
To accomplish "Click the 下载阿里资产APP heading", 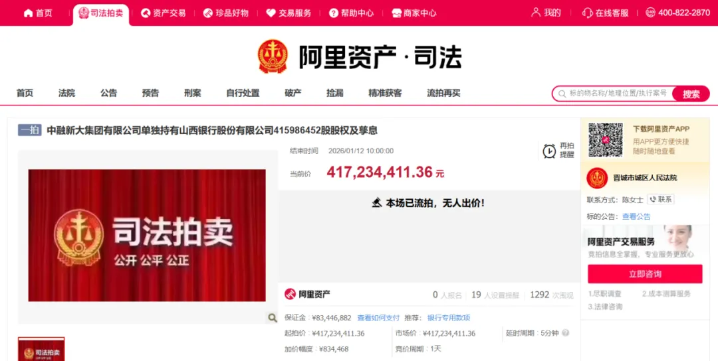I will pos(661,129).
